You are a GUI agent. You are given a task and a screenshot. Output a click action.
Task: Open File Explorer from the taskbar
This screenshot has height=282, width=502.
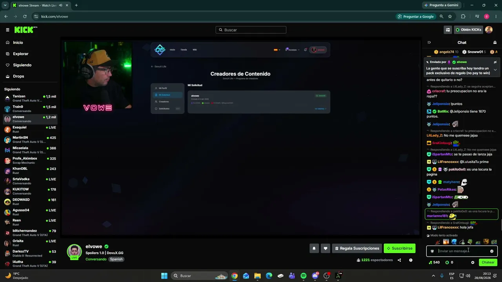257,276
